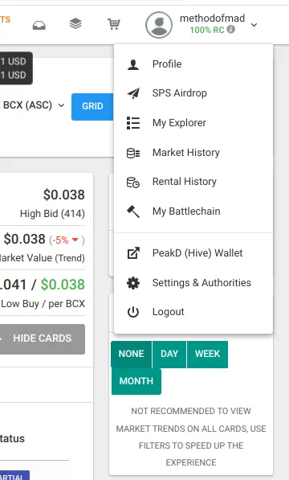Switch to GRID view button
Viewport: 289px width, 480px height.
(92, 106)
